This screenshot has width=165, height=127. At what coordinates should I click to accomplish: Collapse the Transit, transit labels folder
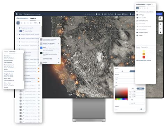click(x=17, y=28)
